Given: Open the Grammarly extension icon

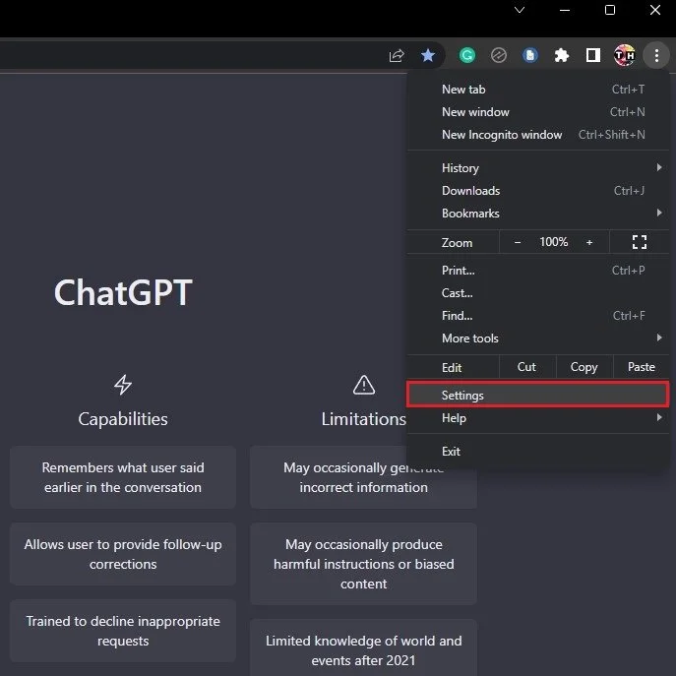Looking at the screenshot, I should point(467,55).
